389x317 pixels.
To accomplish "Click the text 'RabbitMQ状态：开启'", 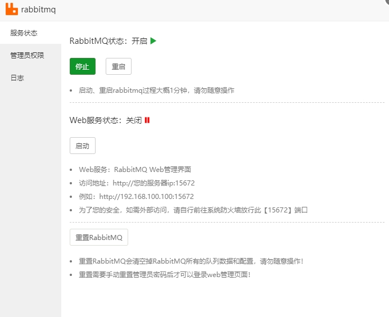I will (x=108, y=41).
